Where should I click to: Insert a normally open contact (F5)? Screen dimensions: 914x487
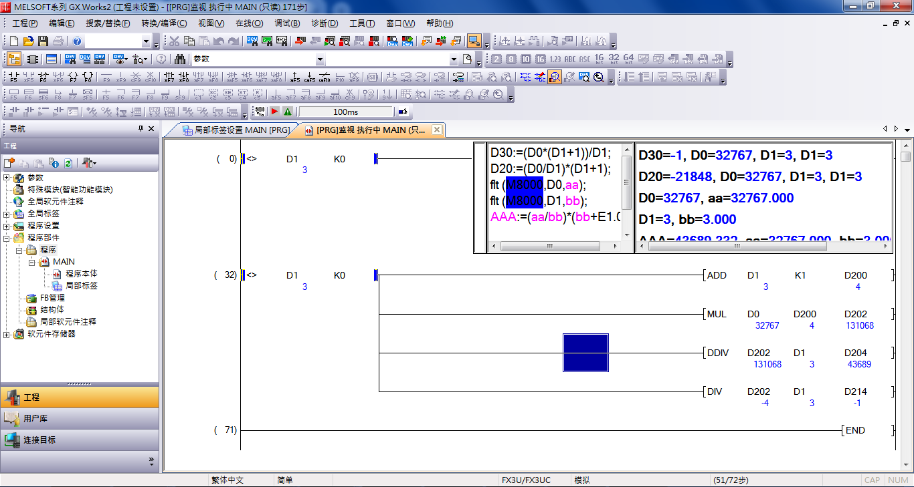[14, 77]
